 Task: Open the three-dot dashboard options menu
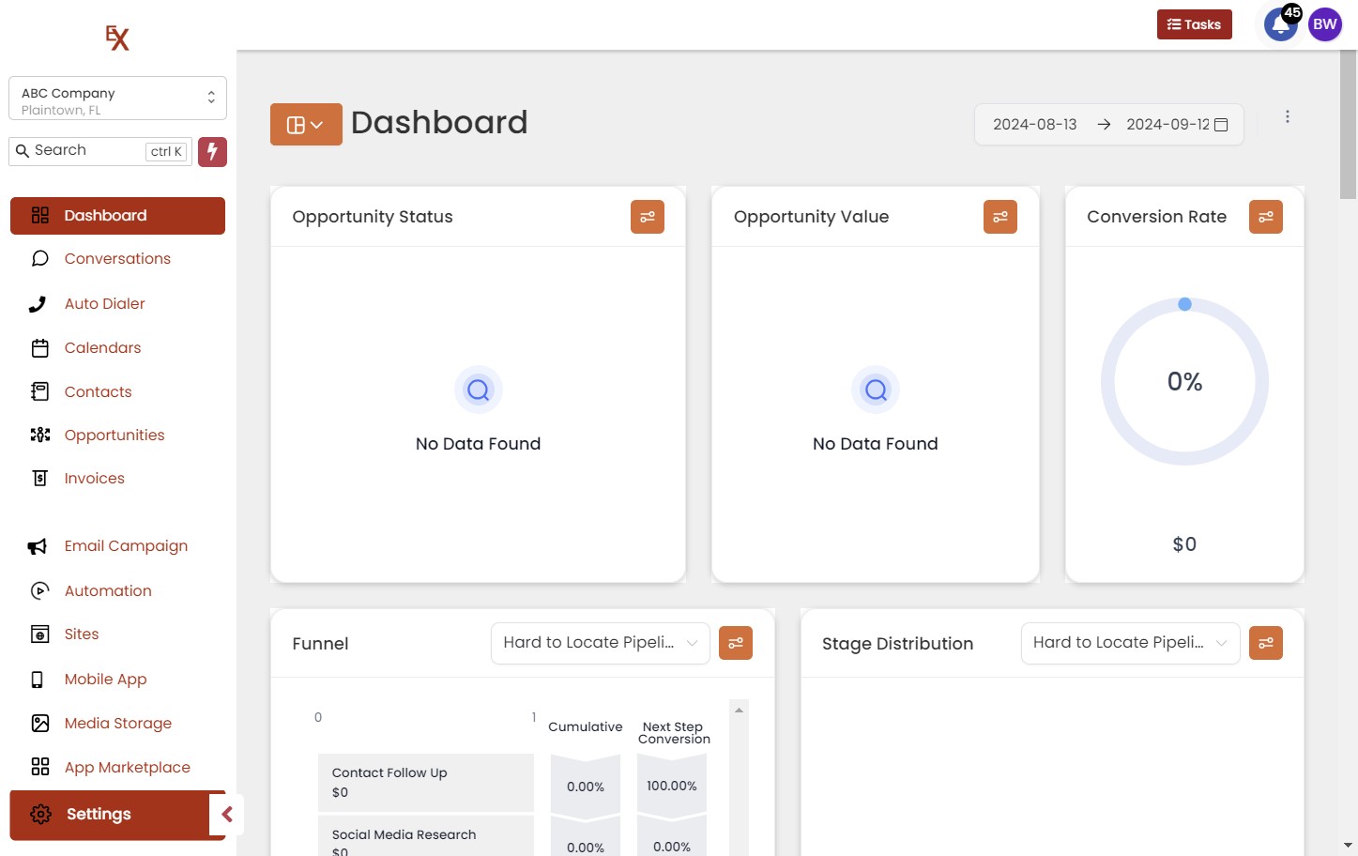coord(1287,116)
